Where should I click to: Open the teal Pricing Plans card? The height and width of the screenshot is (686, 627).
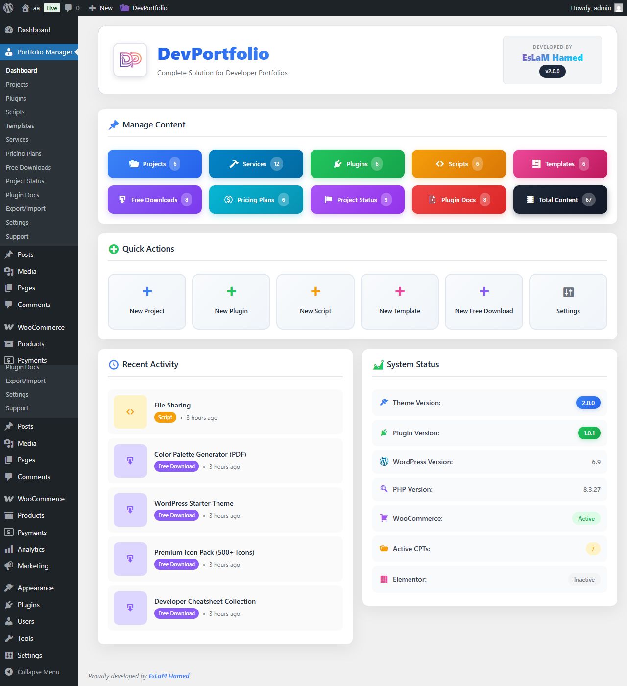pos(256,200)
